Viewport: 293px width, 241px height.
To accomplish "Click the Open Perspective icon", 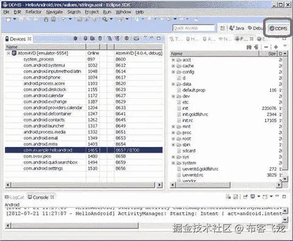I will coord(222,28).
